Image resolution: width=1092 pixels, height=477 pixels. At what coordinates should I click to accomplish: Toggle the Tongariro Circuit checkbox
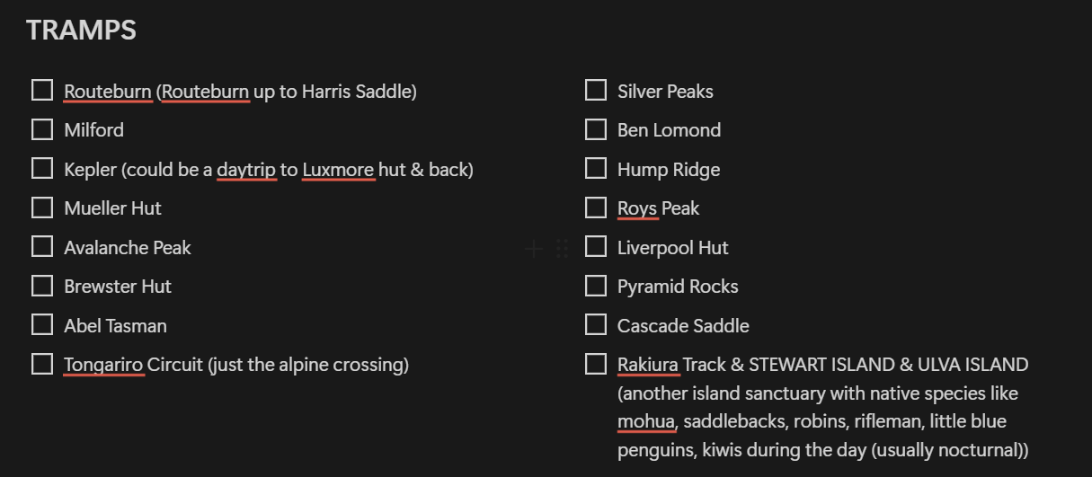[x=42, y=364]
